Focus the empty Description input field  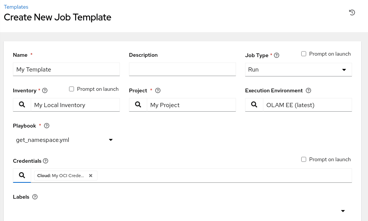[182, 70]
